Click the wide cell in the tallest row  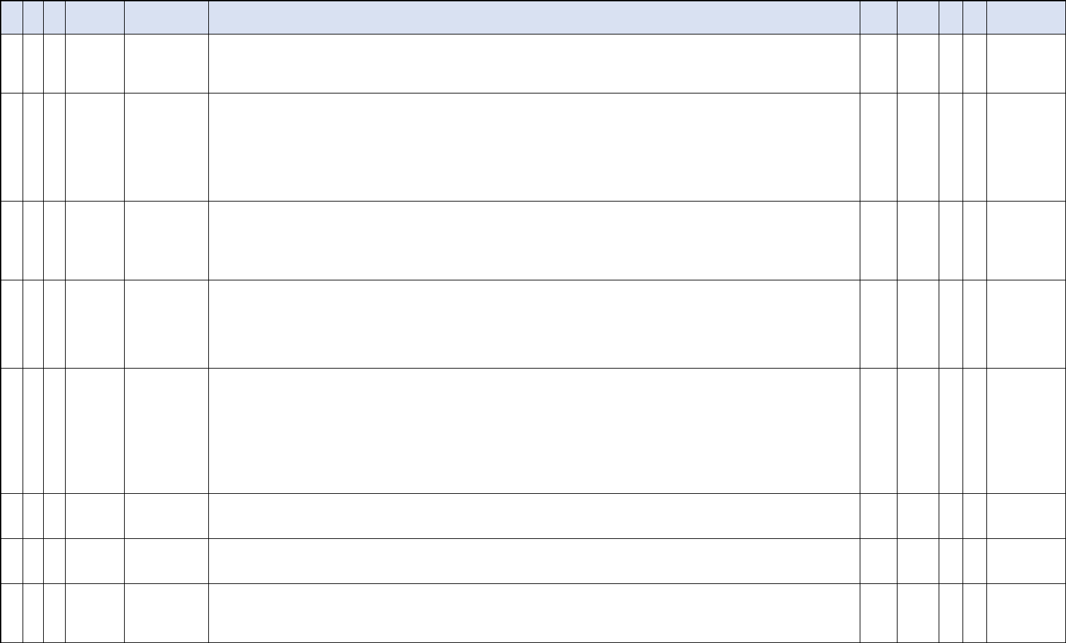pyautogui.click(x=534, y=431)
